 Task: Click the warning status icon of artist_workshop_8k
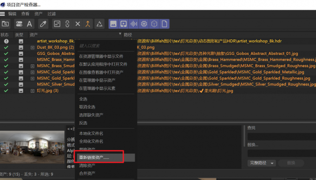click(6, 41)
